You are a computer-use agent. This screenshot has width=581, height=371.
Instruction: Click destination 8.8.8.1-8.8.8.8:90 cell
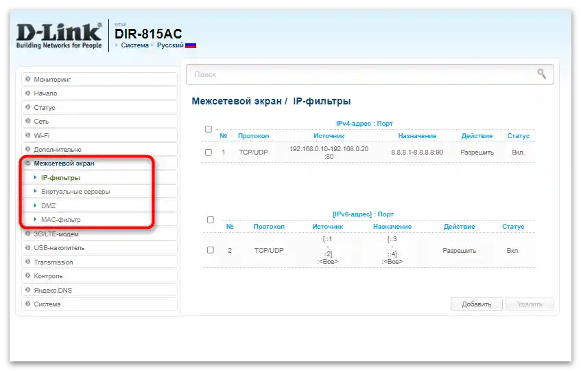coord(417,153)
